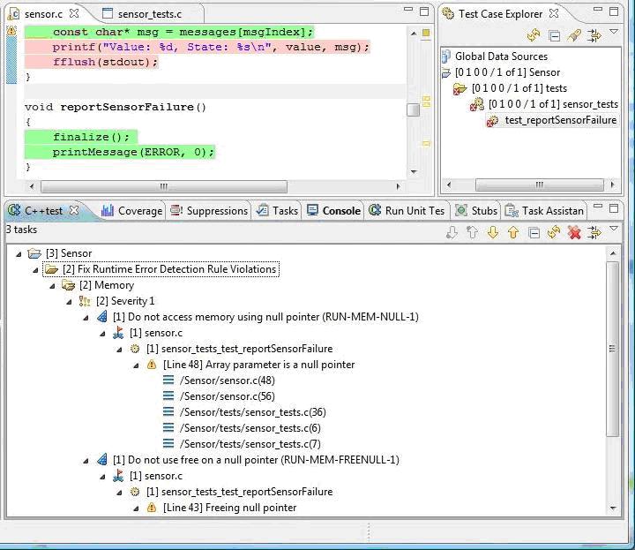Select /Sensor/tests/sensor_tests.c(36) stack entry
Viewport: 635px width, 550px height.
252,412
